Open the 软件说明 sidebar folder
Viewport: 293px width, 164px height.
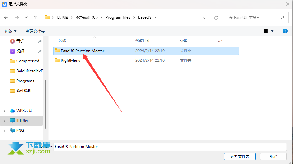tap(24, 91)
